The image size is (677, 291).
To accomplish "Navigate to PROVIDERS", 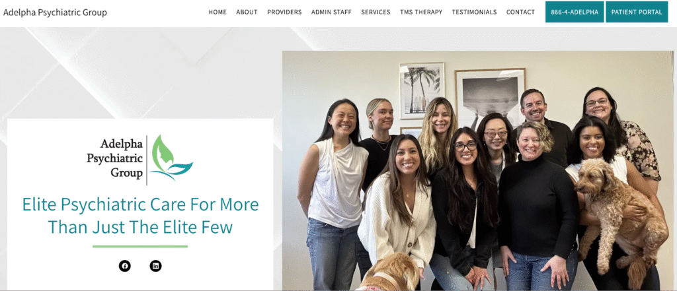I will point(284,12).
